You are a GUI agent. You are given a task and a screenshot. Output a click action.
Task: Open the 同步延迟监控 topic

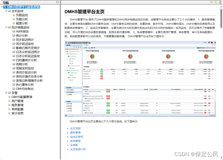click(x=25, y=44)
